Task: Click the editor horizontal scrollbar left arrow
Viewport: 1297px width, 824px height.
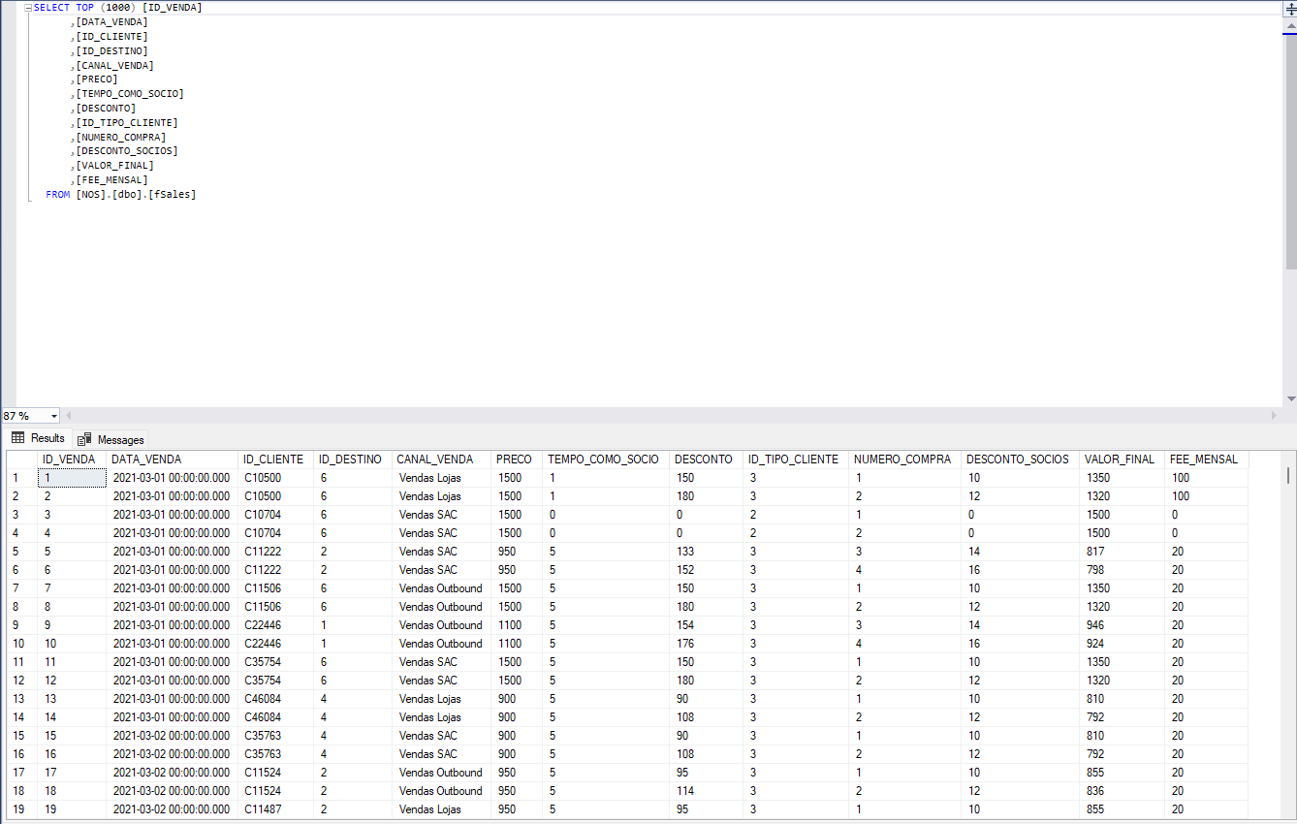Action: point(68,416)
